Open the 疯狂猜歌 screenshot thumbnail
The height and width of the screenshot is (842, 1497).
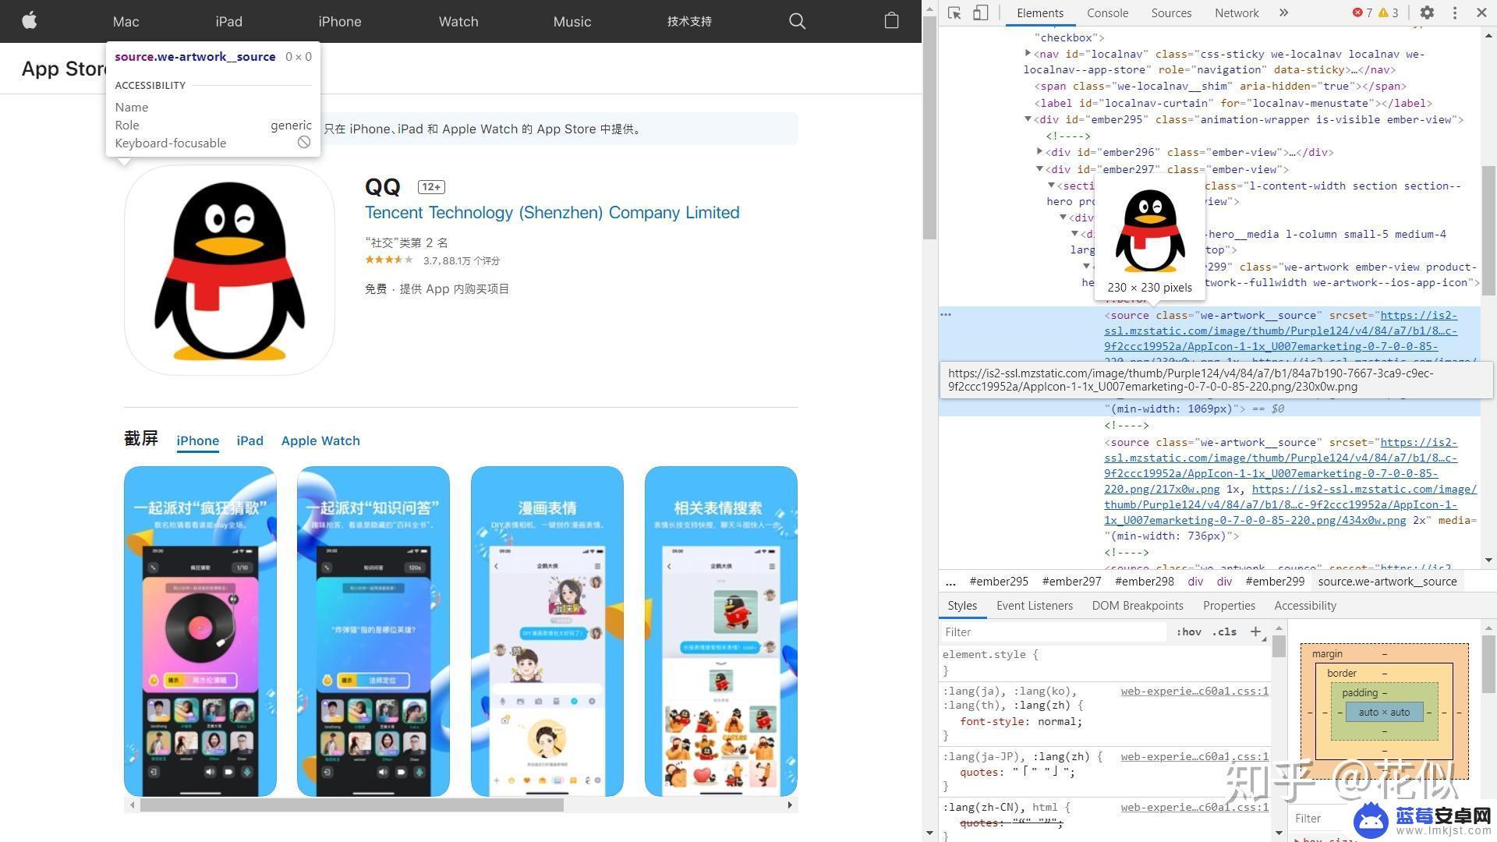click(200, 631)
